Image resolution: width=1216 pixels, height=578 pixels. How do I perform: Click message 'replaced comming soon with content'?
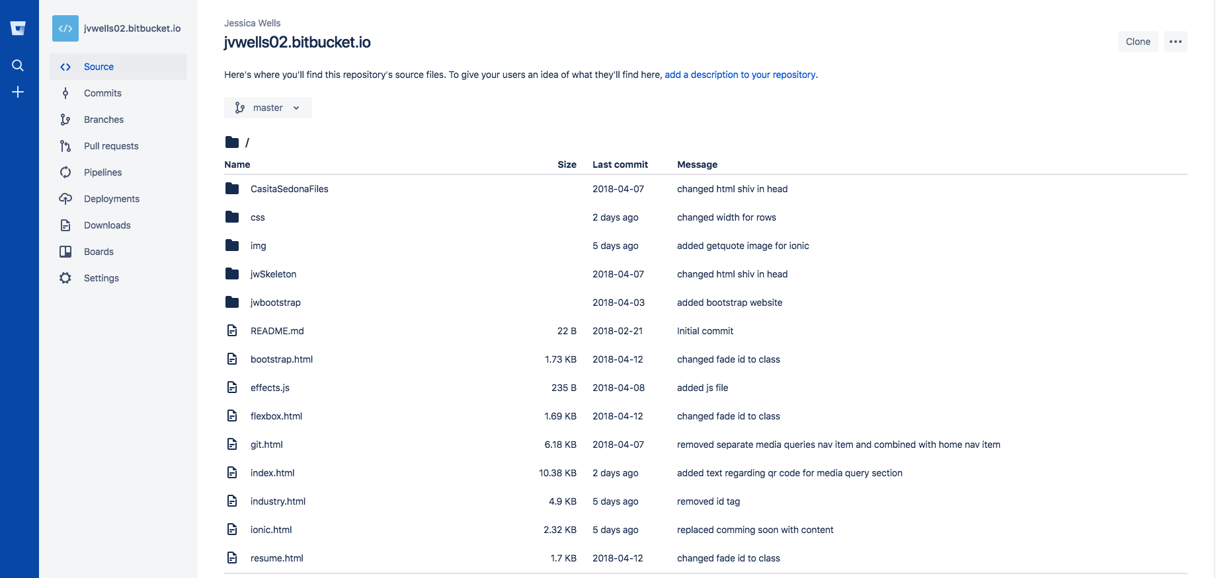pos(755,530)
